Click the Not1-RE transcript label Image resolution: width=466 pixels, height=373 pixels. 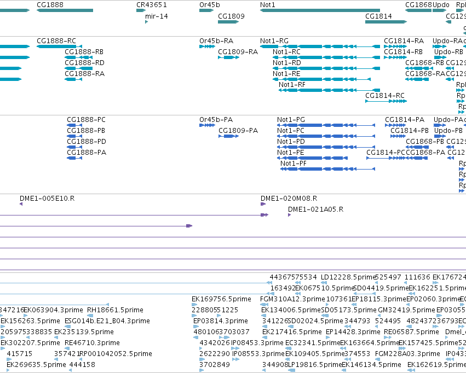pos(286,74)
